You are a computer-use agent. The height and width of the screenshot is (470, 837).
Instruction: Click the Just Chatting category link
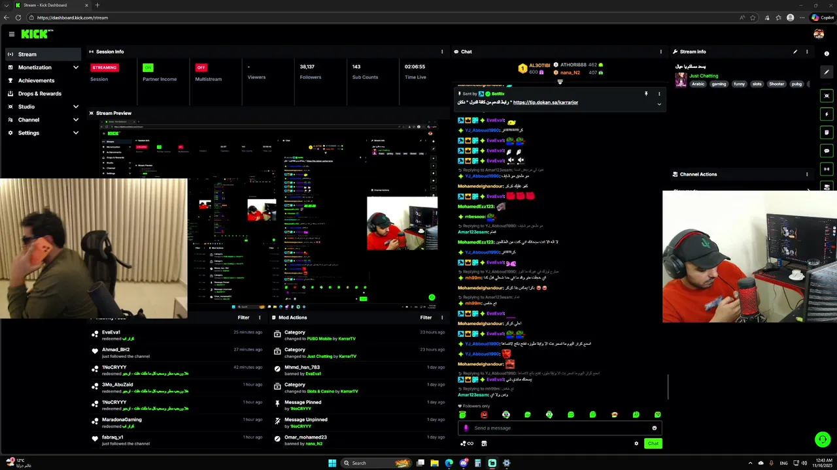pyautogui.click(x=704, y=76)
